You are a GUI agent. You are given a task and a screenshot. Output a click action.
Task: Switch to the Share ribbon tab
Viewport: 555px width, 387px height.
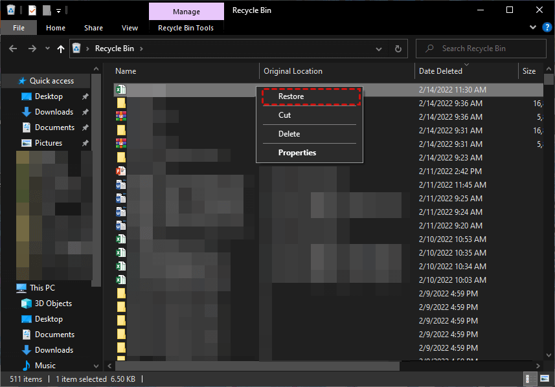[x=93, y=28]
